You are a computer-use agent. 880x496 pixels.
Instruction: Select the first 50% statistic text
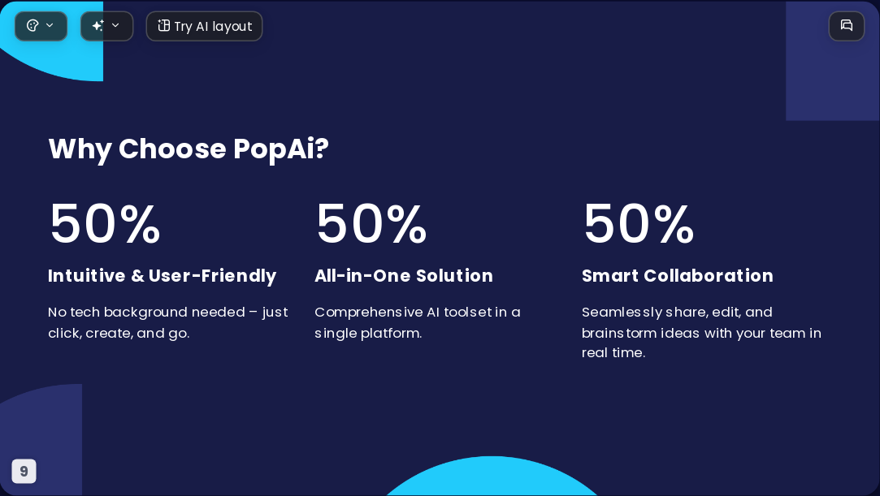pos(105,223)
